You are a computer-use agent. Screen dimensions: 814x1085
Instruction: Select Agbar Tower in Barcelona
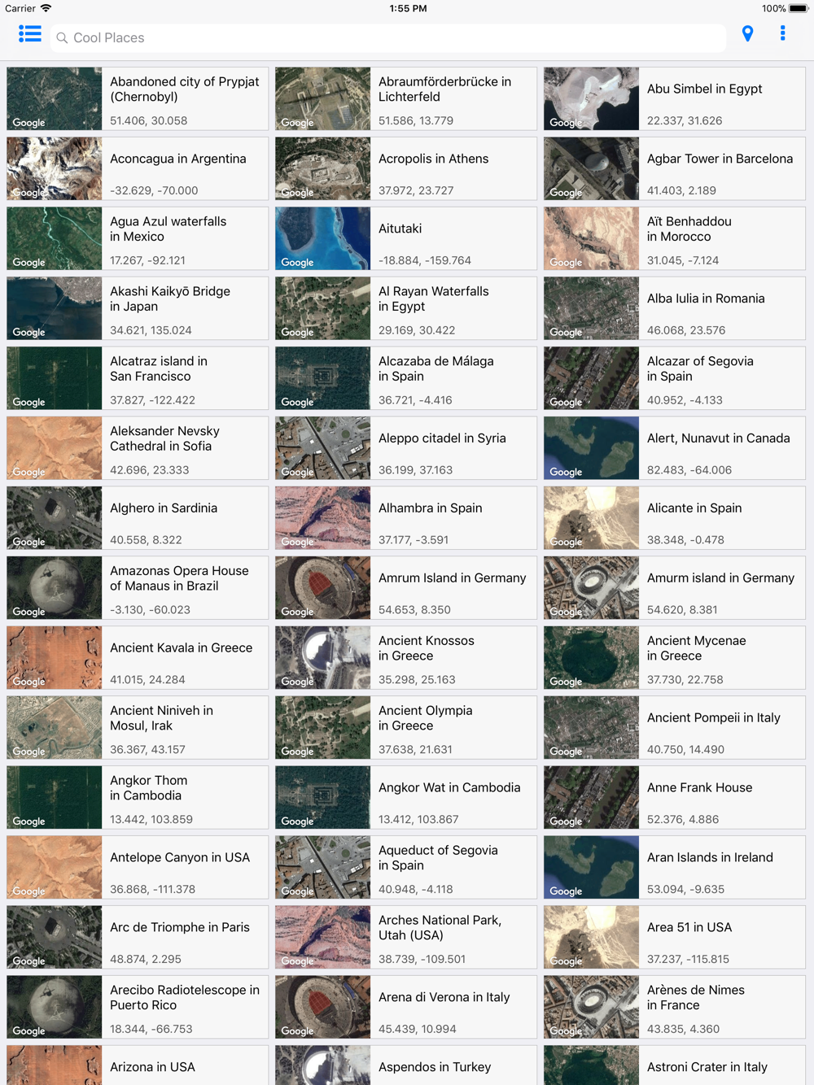[x=675, y=168]
